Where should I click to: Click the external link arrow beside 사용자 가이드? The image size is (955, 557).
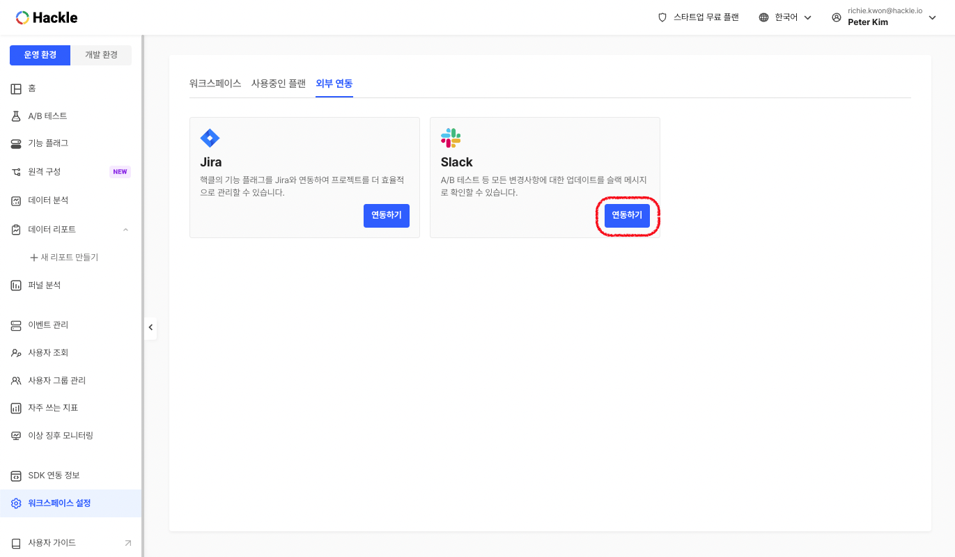[127, 543]
